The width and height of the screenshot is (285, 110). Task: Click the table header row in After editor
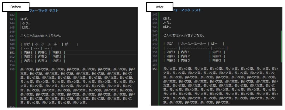point(194,44)
